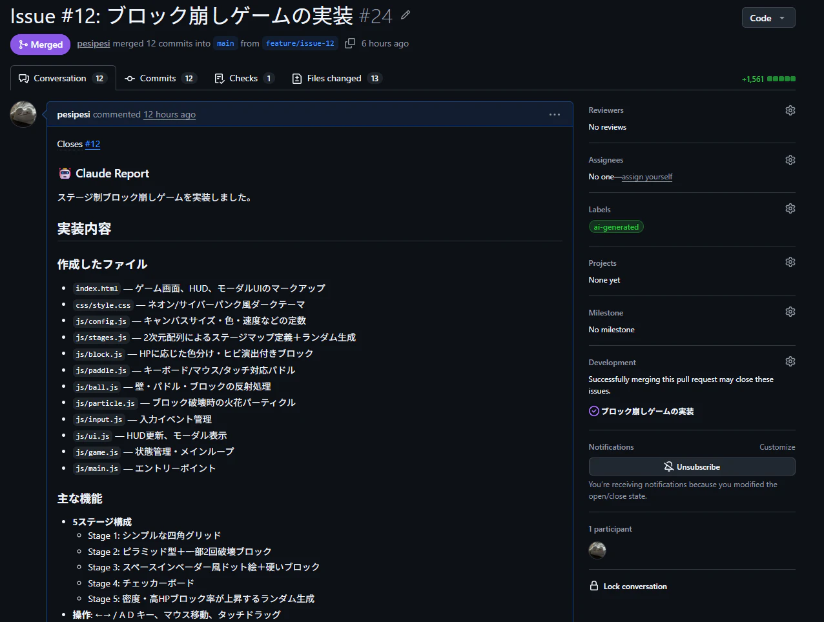The width and height of the screenshot is (824, 622).
Task: Click the assign yourself link
Action: coord(647,177)
